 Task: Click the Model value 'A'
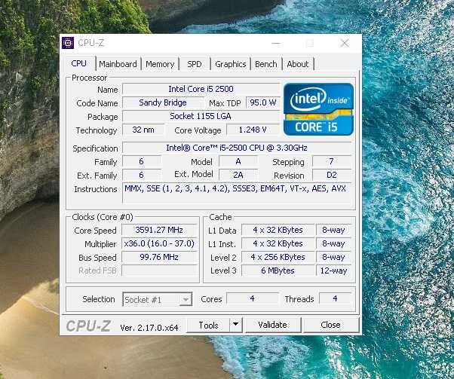238,161
